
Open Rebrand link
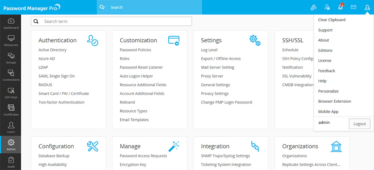pos(128,102)
